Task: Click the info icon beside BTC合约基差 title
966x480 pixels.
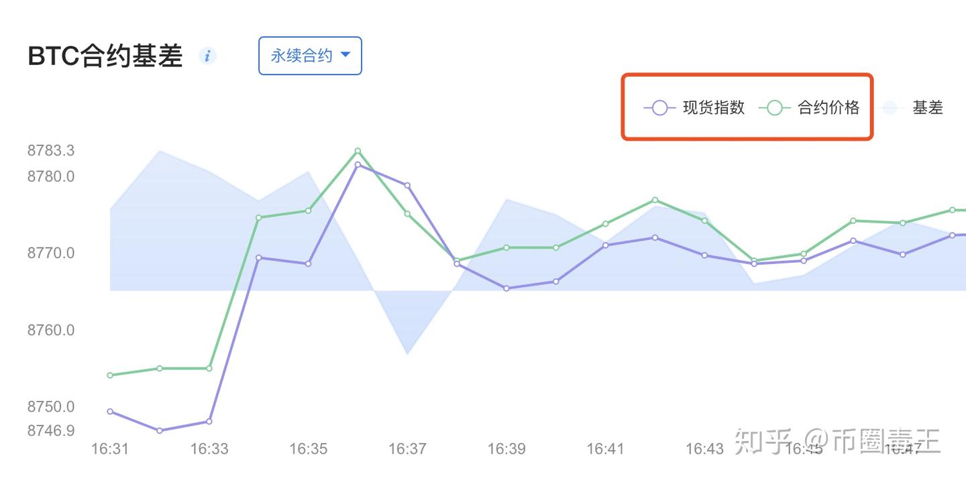Action: [208, 56]
